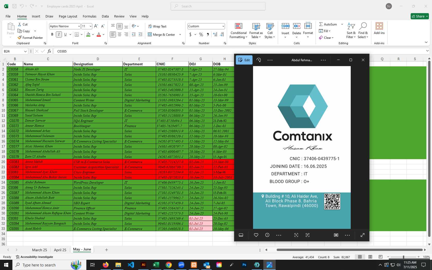Apply the red Font Color A
The width and height of the screenshot is (432, 270).
[99, 34]
